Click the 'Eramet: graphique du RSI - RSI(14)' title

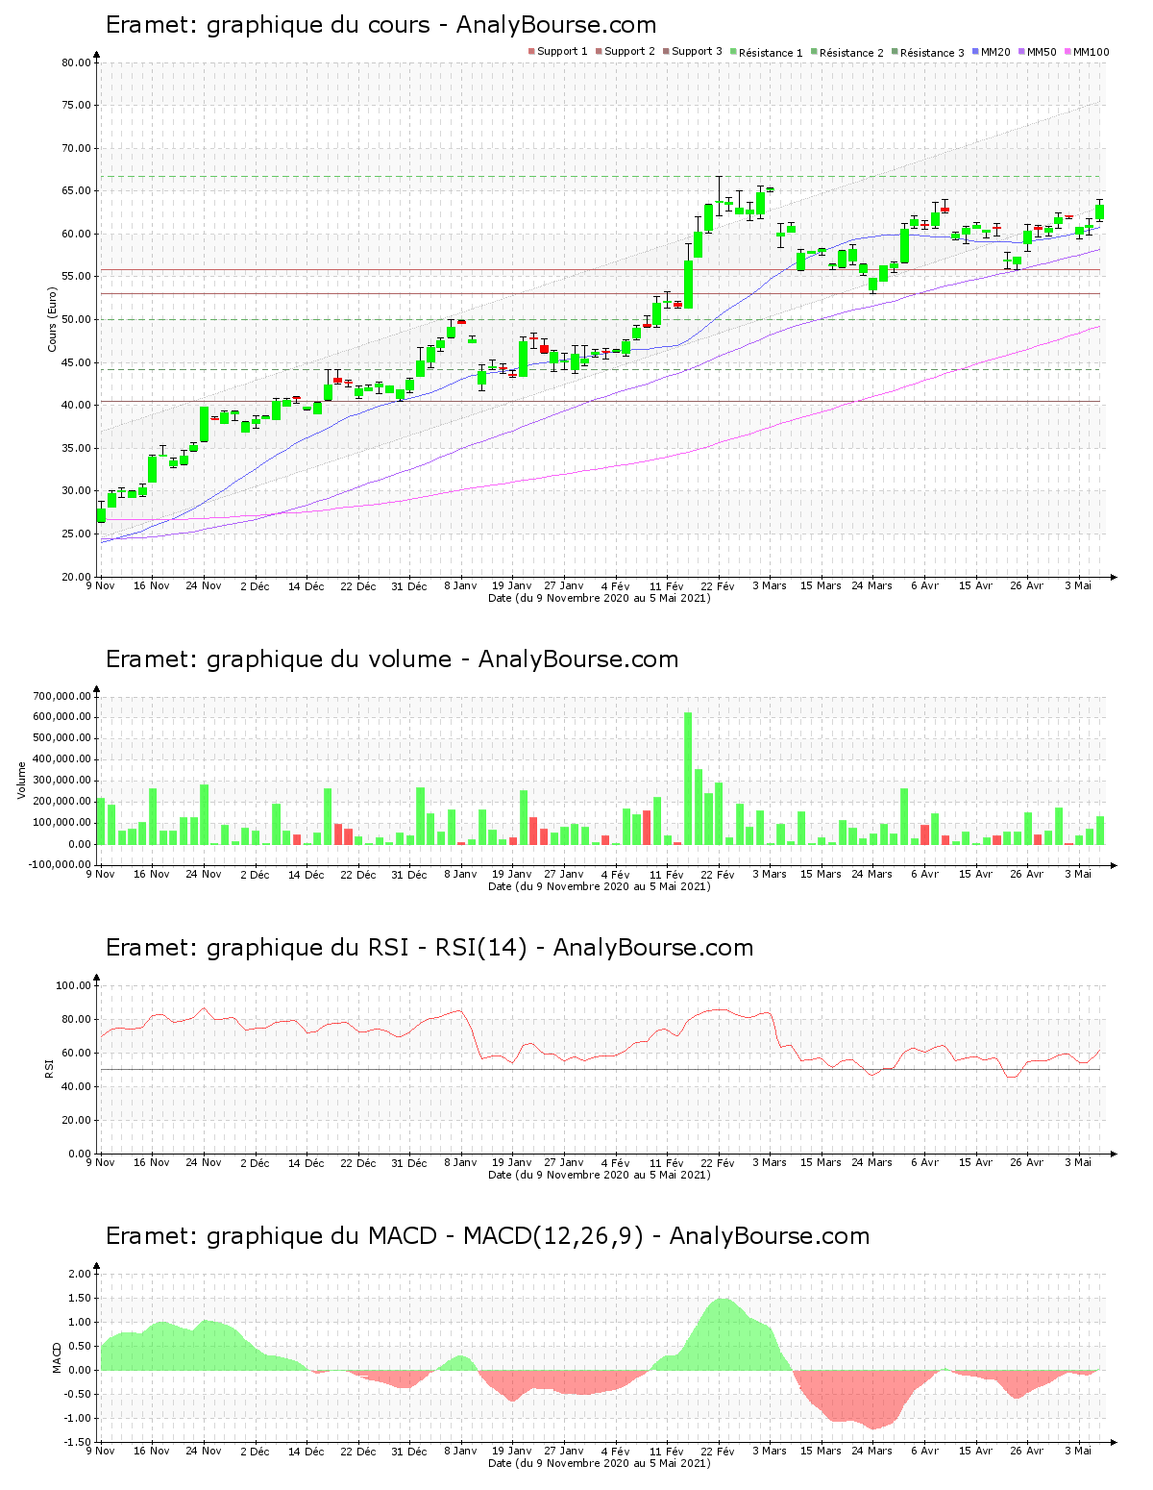pyautogui.click(x=316, y=948)
